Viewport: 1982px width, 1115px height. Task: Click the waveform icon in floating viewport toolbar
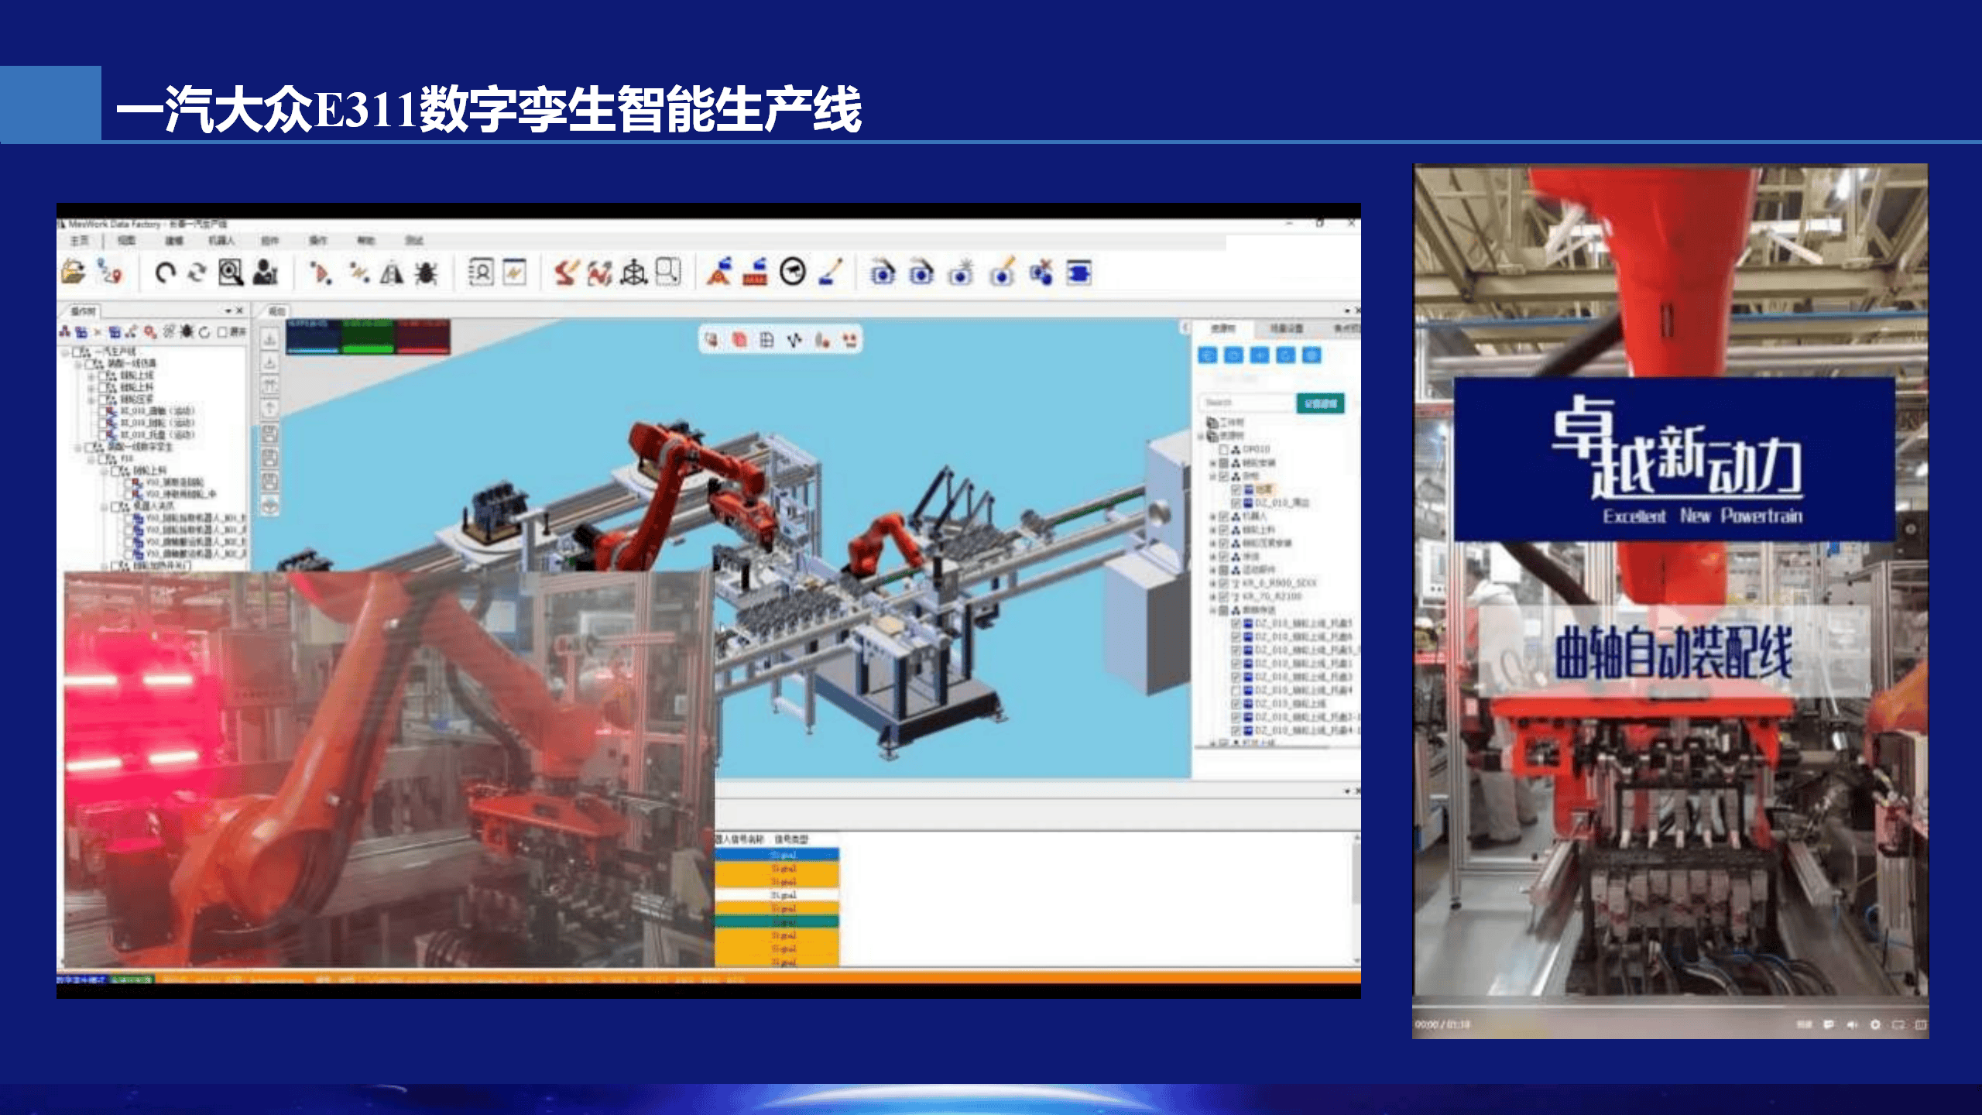pyautogui.click(x=794, y=340)
